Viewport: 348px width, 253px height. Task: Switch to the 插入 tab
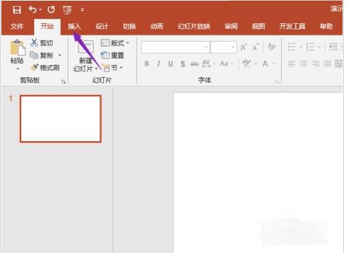74,27
